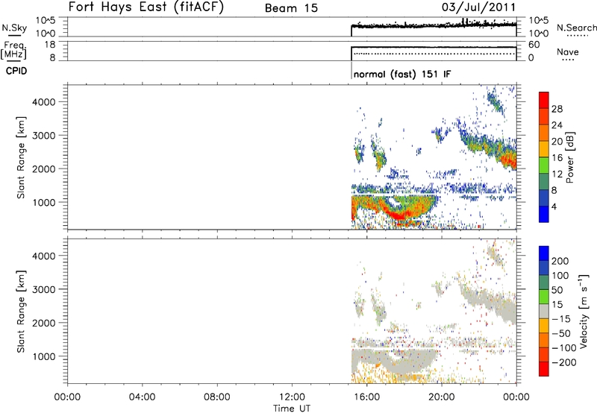Pick the red bottom Velocity swatch

tap(544, 369)
